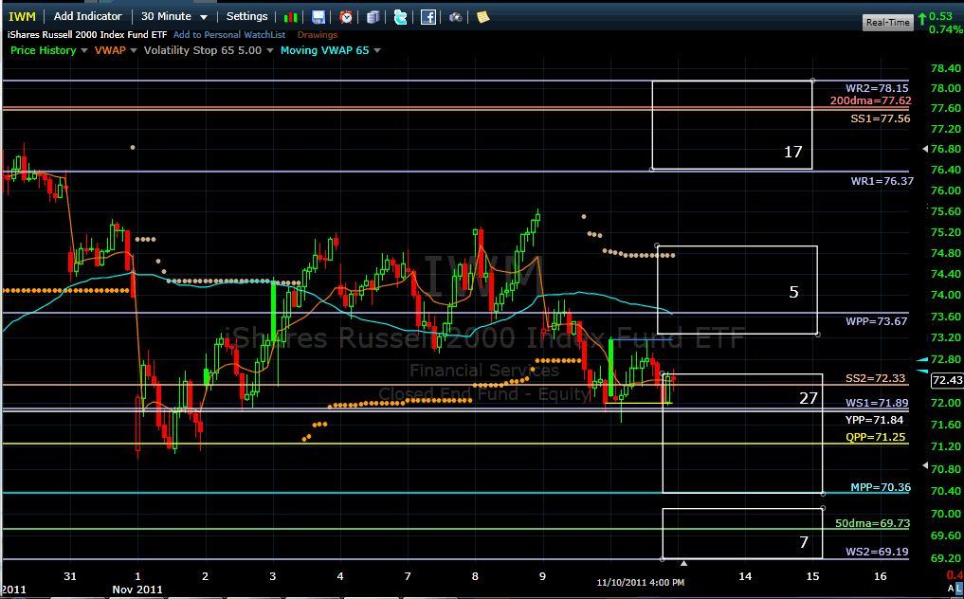Click the QPP=71.25 pivot label

click(x=876, y=437)
